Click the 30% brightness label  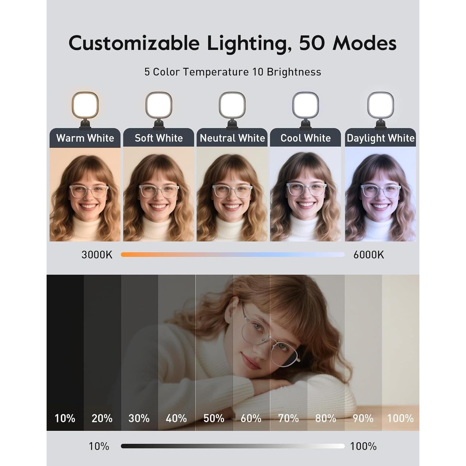[x=139, y=418]
